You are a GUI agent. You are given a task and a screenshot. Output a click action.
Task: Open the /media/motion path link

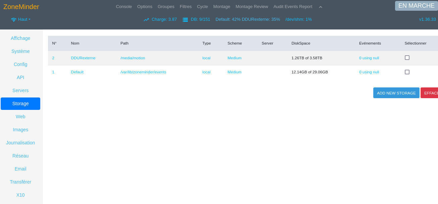click(x=133, y=58)
